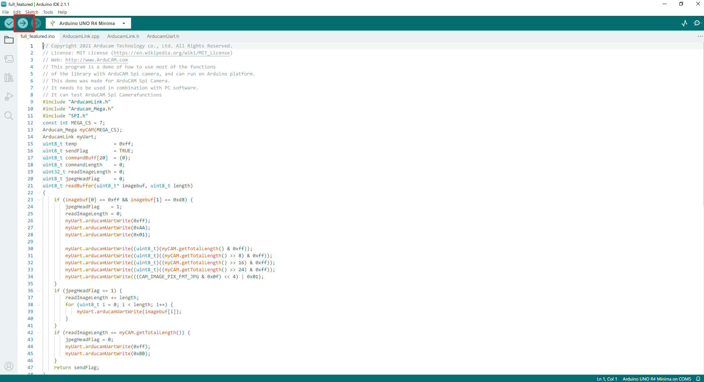Switch to the ArducamLink.h tab
This screenshot has height=382, width=704.
click(x=123, y=36)
